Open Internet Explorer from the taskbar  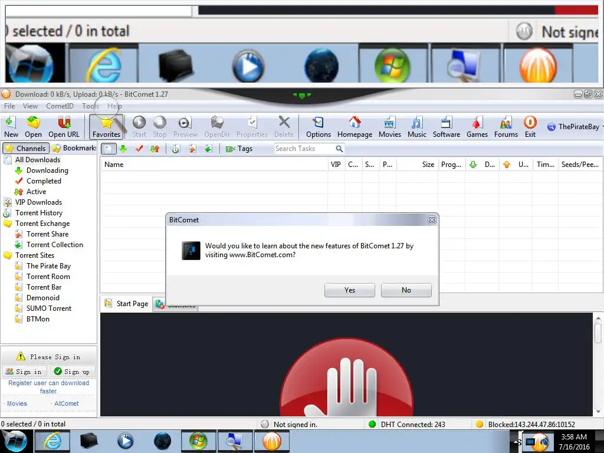point(52,441)
